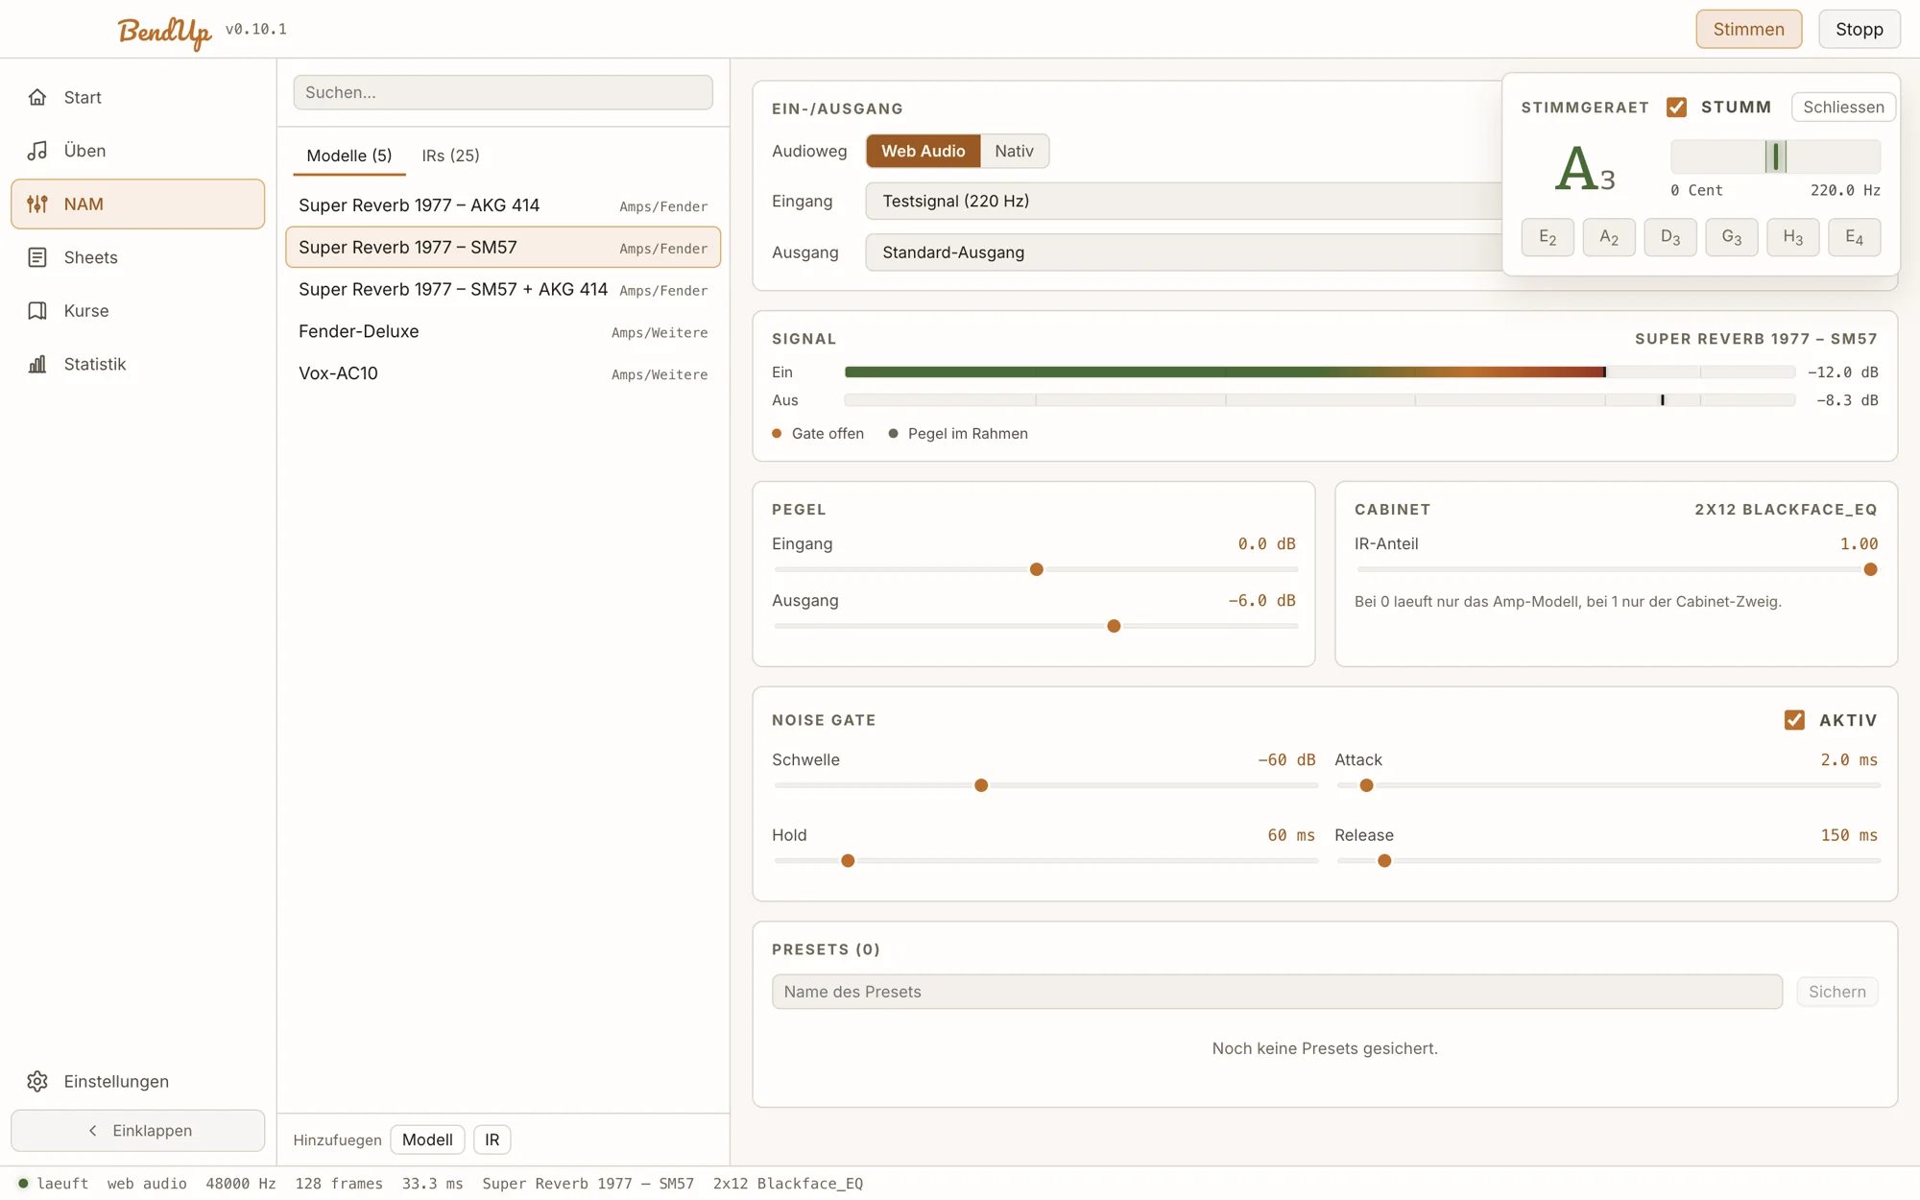Click the Sheets document icon
1920x1200 pixels.
(37, 257)
